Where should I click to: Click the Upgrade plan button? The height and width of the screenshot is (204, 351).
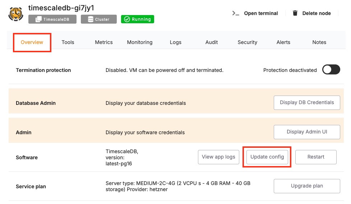point(307,186)
